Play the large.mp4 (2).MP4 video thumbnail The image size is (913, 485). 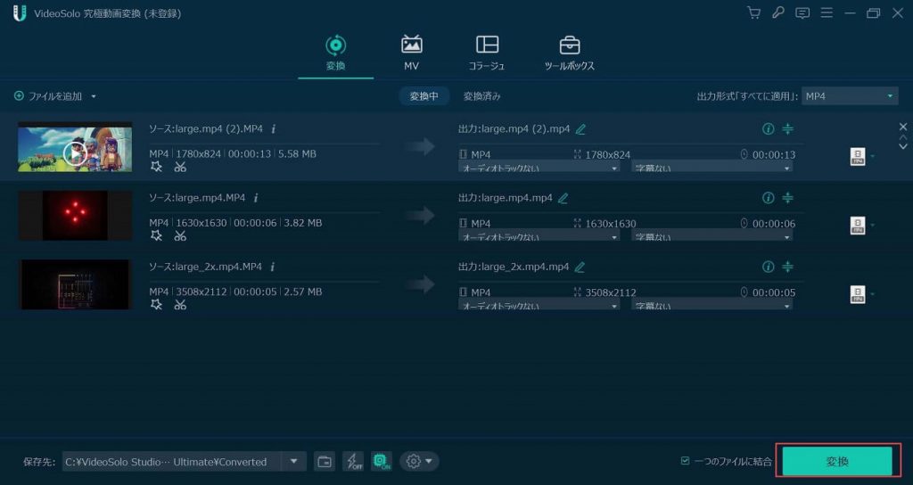click(75, 153)
